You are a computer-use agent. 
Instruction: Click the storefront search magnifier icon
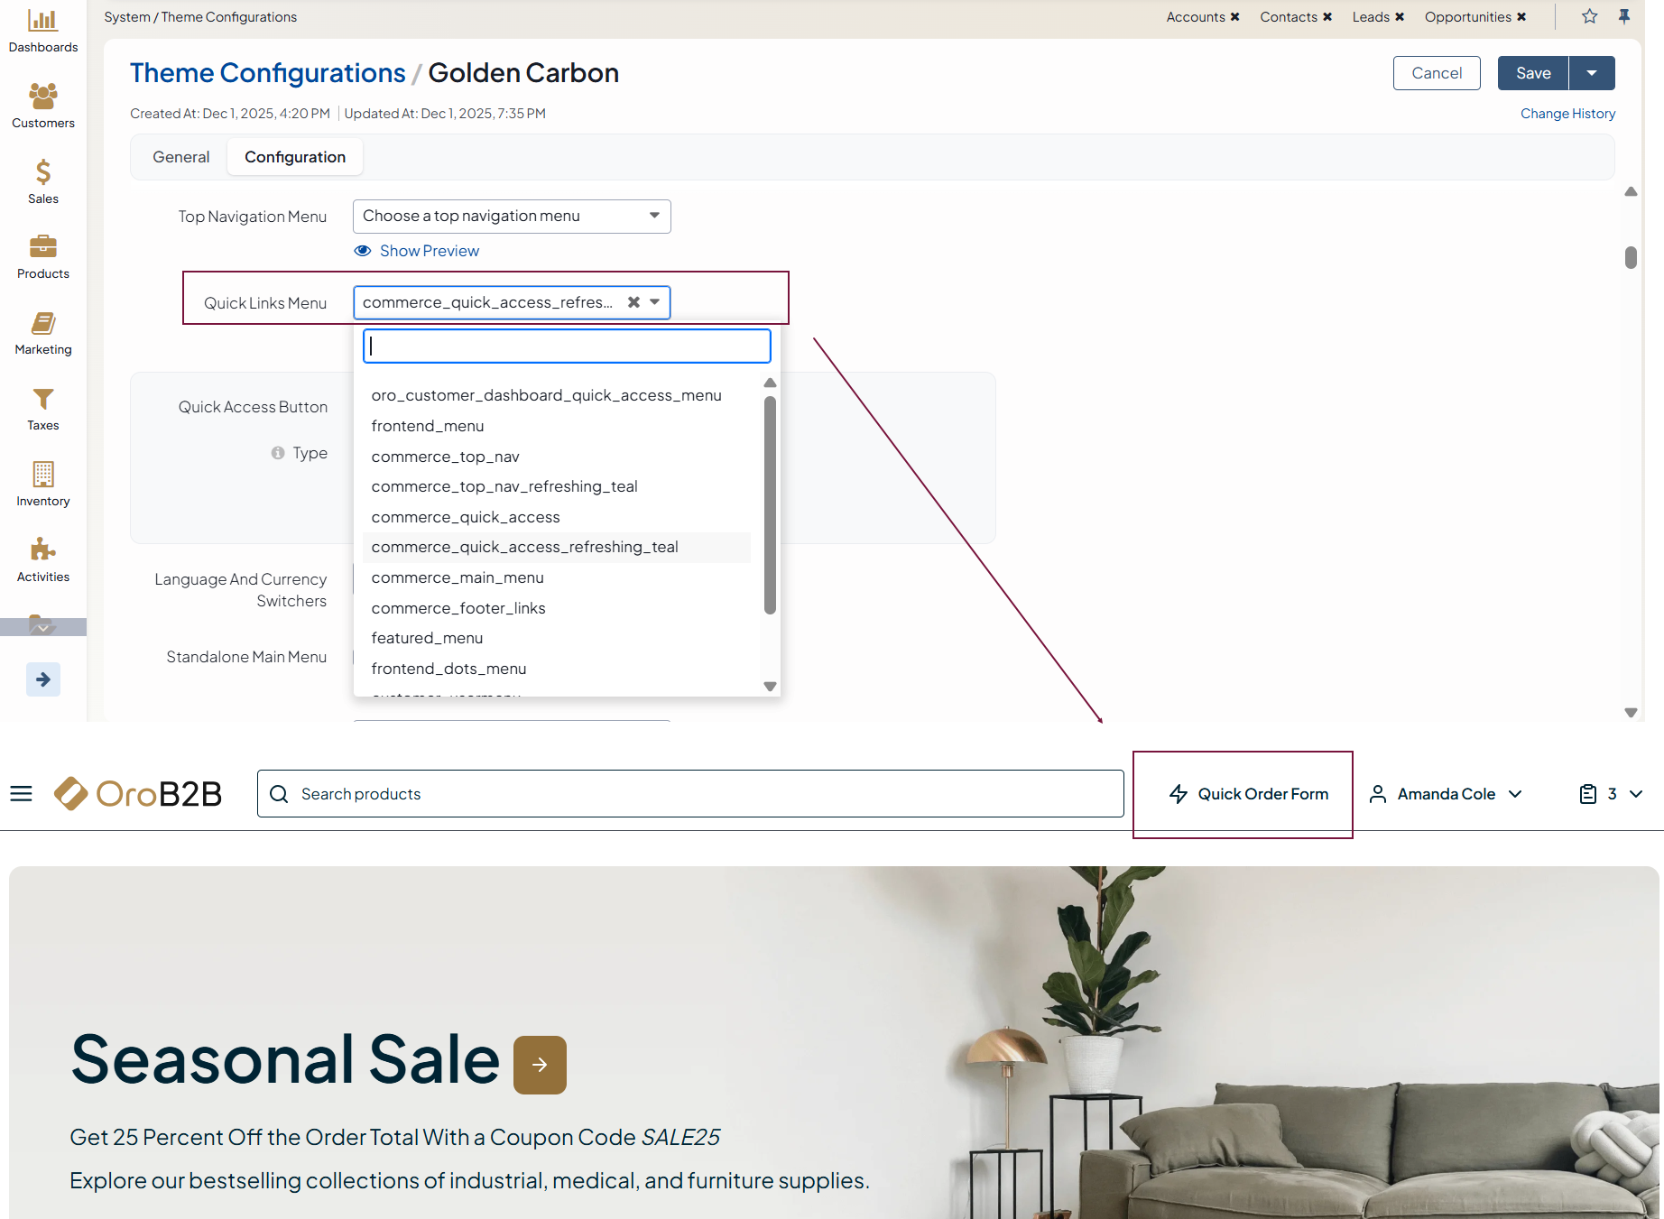tap(279, 794)
